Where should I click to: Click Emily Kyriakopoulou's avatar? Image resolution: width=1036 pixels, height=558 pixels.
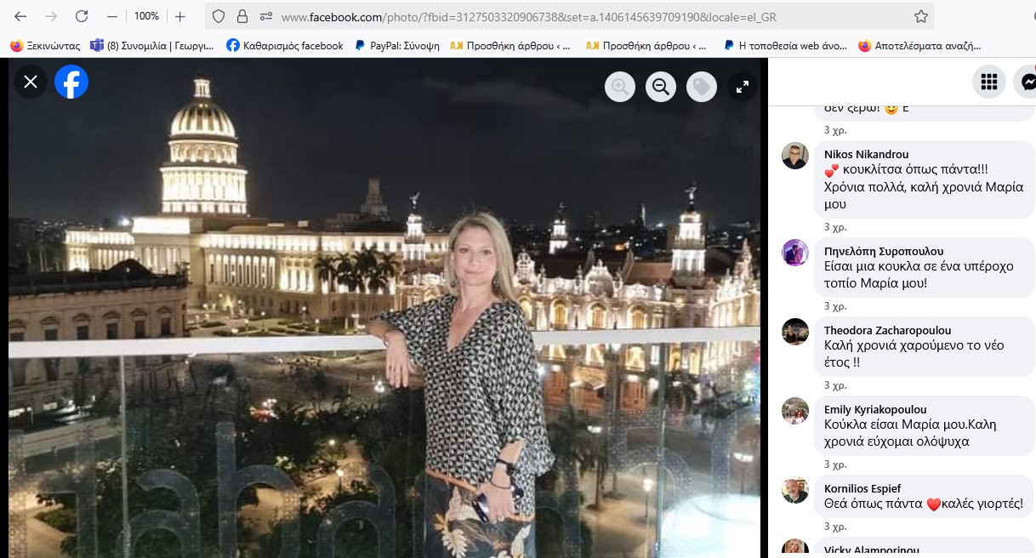coord(795,411)
